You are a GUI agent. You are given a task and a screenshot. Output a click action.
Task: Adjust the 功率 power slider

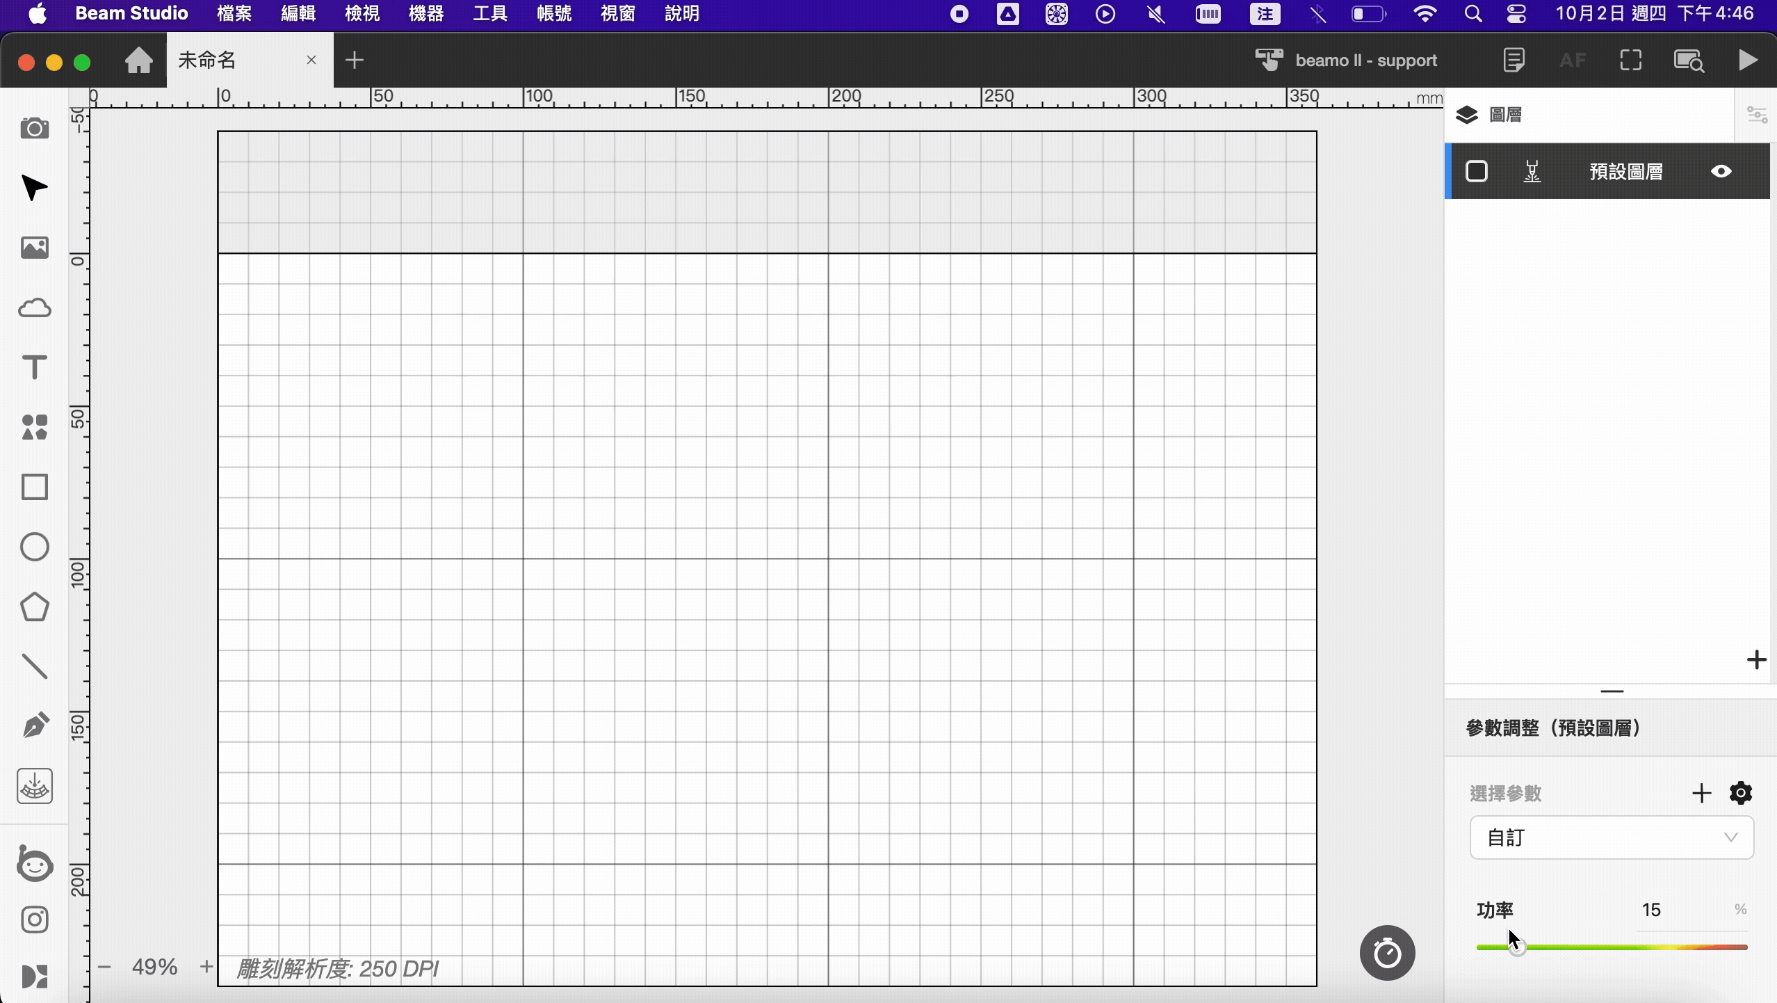click(1612, 947)
